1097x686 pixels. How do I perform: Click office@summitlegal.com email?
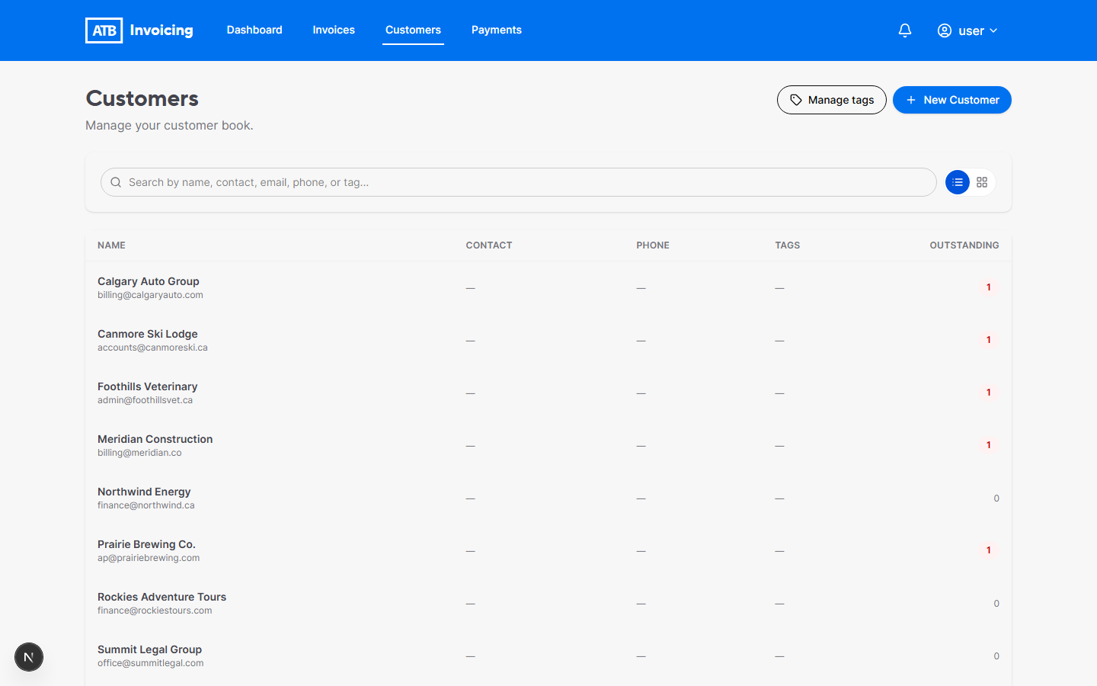[151, 663]
